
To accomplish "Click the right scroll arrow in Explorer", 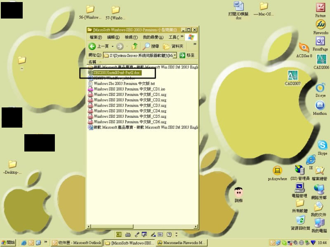I will 196,227.
